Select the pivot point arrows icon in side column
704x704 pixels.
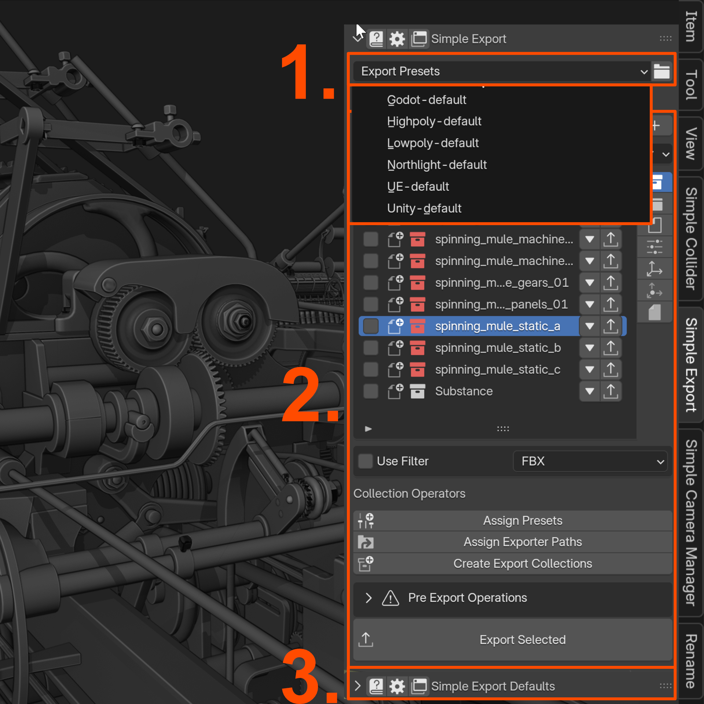pyautogui.click(x=654, y=291)
